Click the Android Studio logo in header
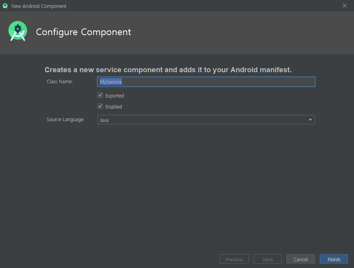354x268 pixels. click(18, 31)
